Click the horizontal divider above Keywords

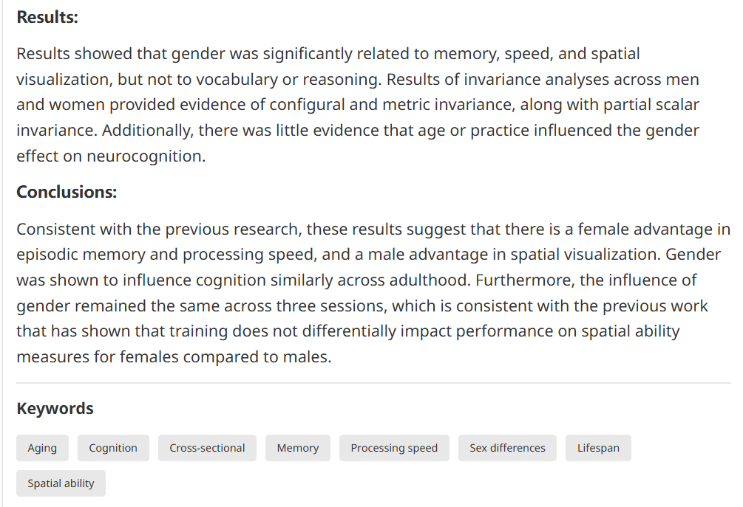click(x=373, y=383)
